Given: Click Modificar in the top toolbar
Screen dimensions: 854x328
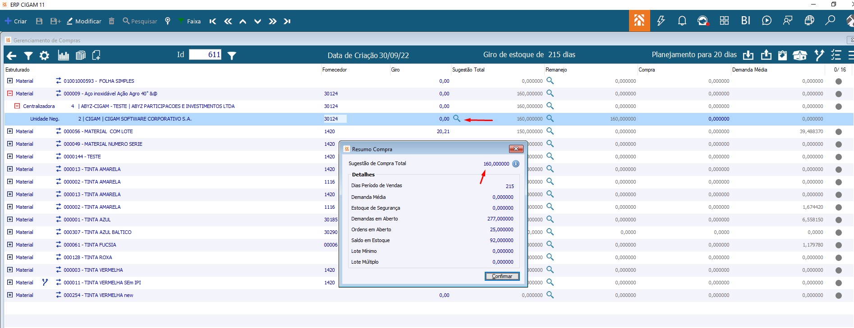Looking at the screenshot, I should click(84, 21).
